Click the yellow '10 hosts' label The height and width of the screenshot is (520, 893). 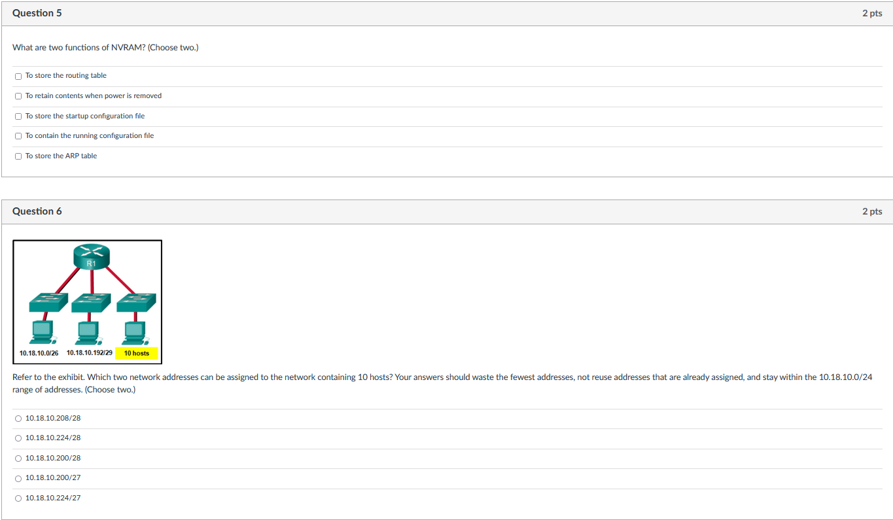(136, 353)
